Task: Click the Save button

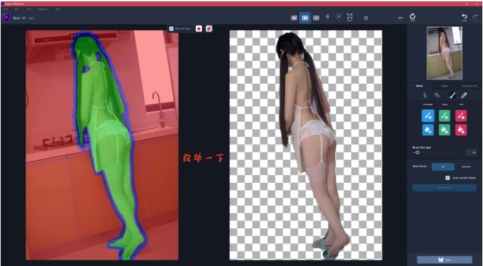Action: (x=445, y=260)
